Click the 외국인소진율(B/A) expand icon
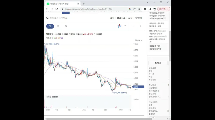 pos(165,18)
